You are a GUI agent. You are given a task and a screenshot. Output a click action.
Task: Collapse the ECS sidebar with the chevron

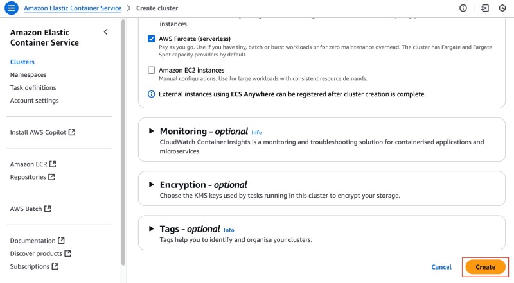pyautogui.click(x=105, y=32)
